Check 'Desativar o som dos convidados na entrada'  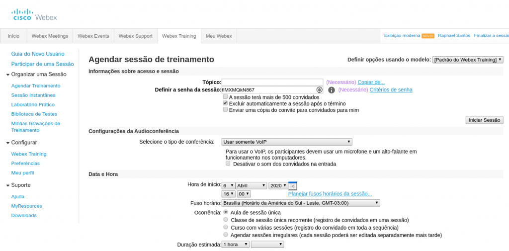tap(228, 164)
